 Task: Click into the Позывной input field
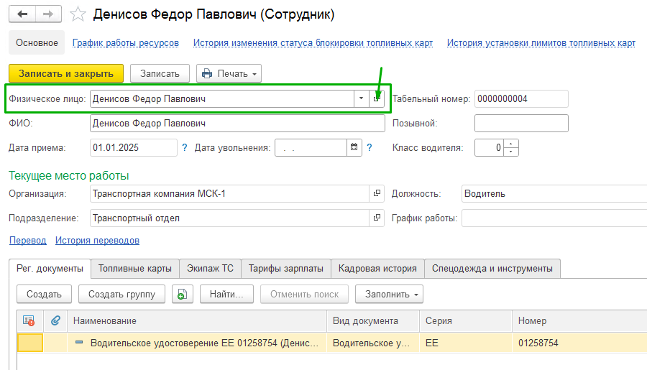pos(521,124)
